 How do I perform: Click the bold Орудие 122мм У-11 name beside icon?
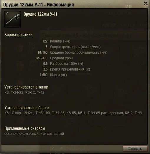pyautogui.click(x=40, y=14)
